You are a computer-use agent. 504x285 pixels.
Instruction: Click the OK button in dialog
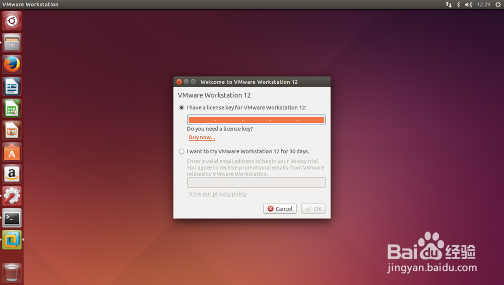coord(313,209)
